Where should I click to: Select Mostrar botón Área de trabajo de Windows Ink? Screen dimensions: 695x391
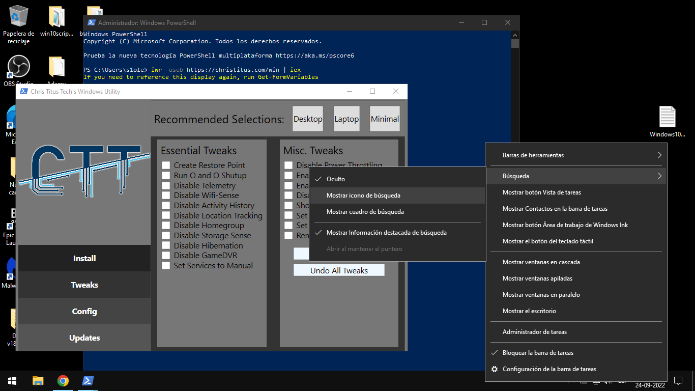tap(576, 225)
